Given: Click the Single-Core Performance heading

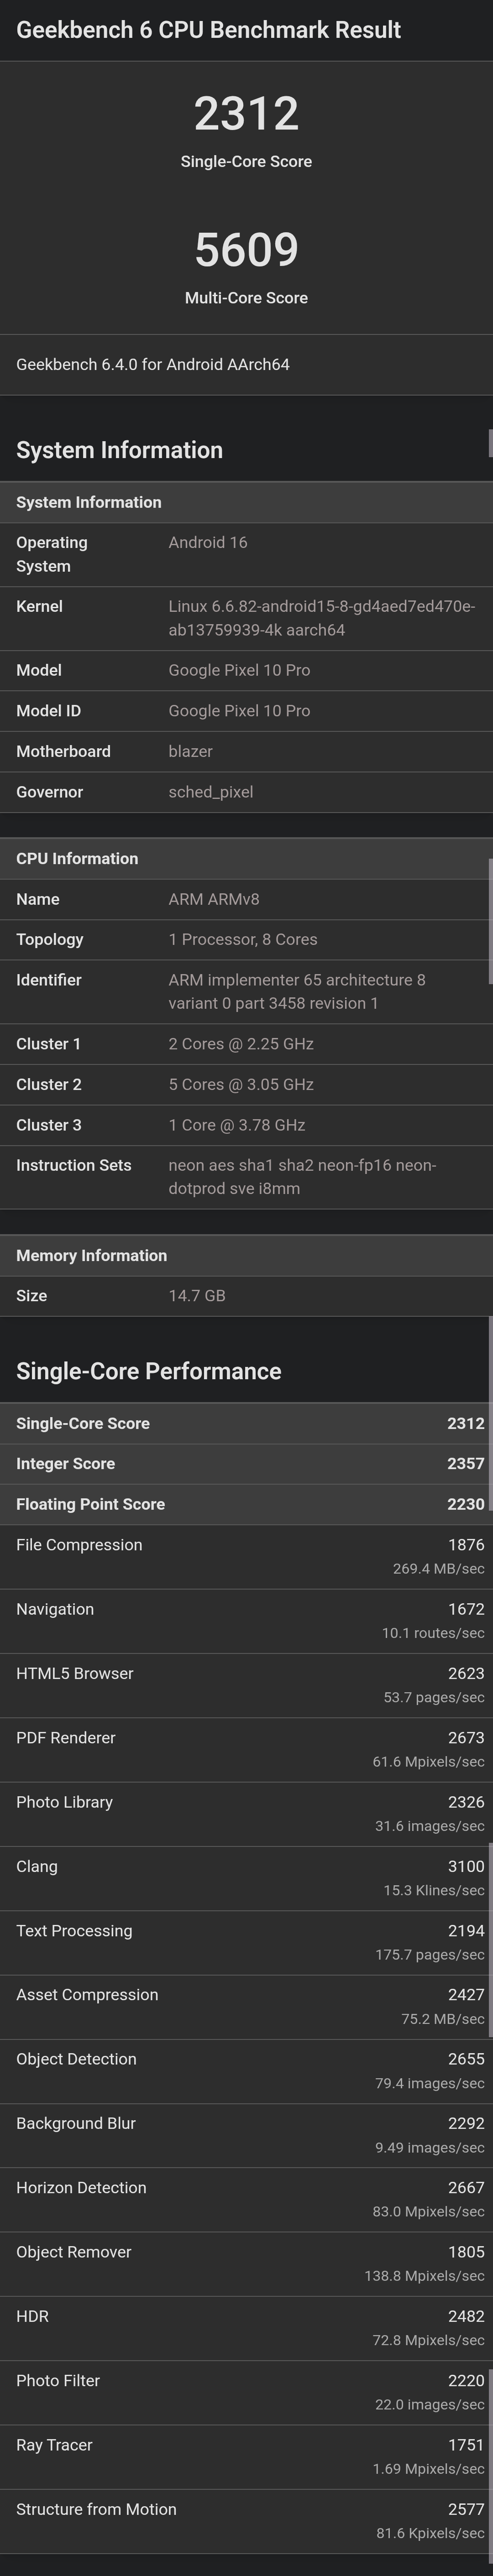Looking at the screenshot, I should pyautogui.click(x=148, y=1371).
